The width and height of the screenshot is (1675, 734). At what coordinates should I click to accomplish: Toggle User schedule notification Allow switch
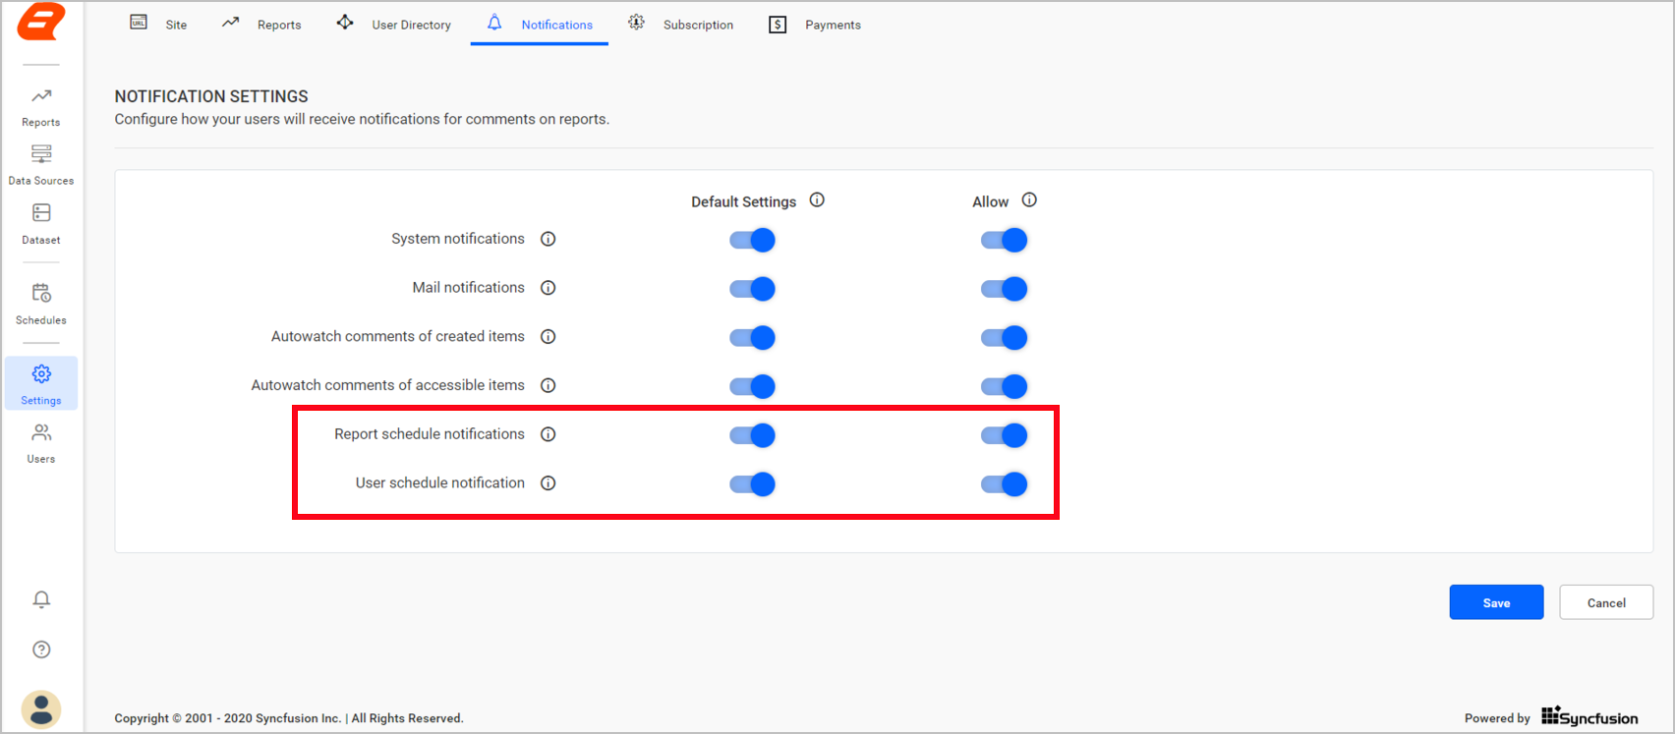click(x=1004, y=484)
